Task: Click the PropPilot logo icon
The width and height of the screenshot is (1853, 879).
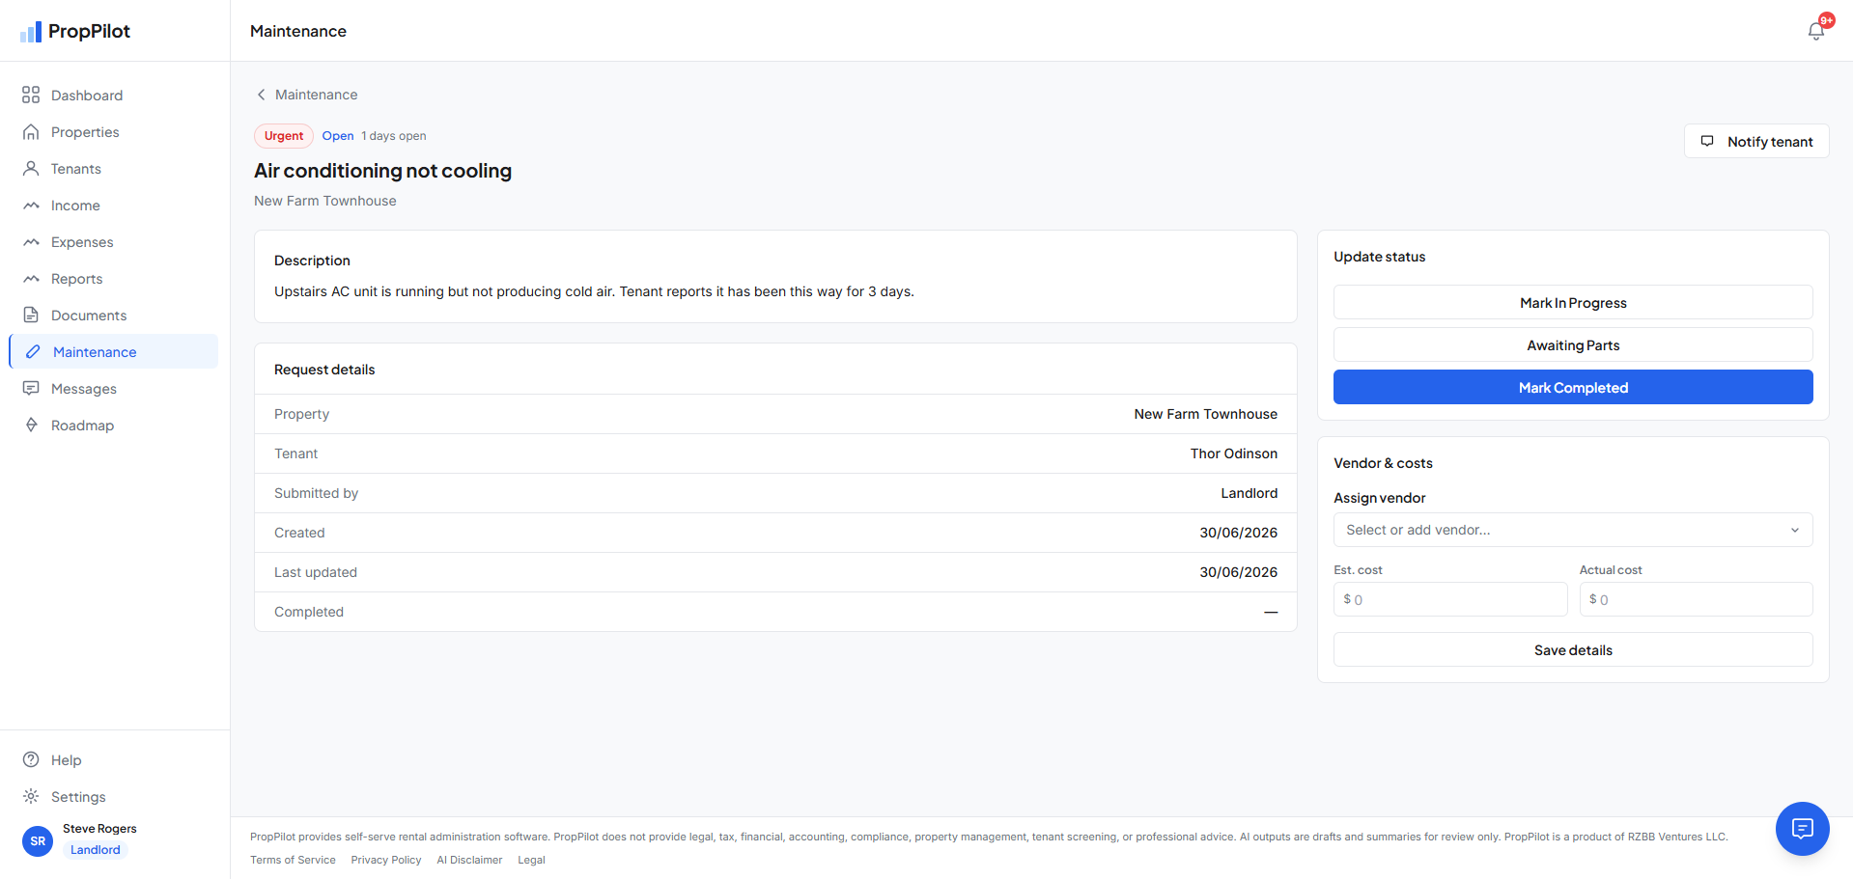Action: tap(31, 32)
